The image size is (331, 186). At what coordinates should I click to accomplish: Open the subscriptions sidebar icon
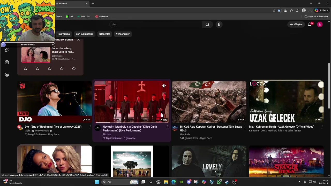click(x=7, y=62)
